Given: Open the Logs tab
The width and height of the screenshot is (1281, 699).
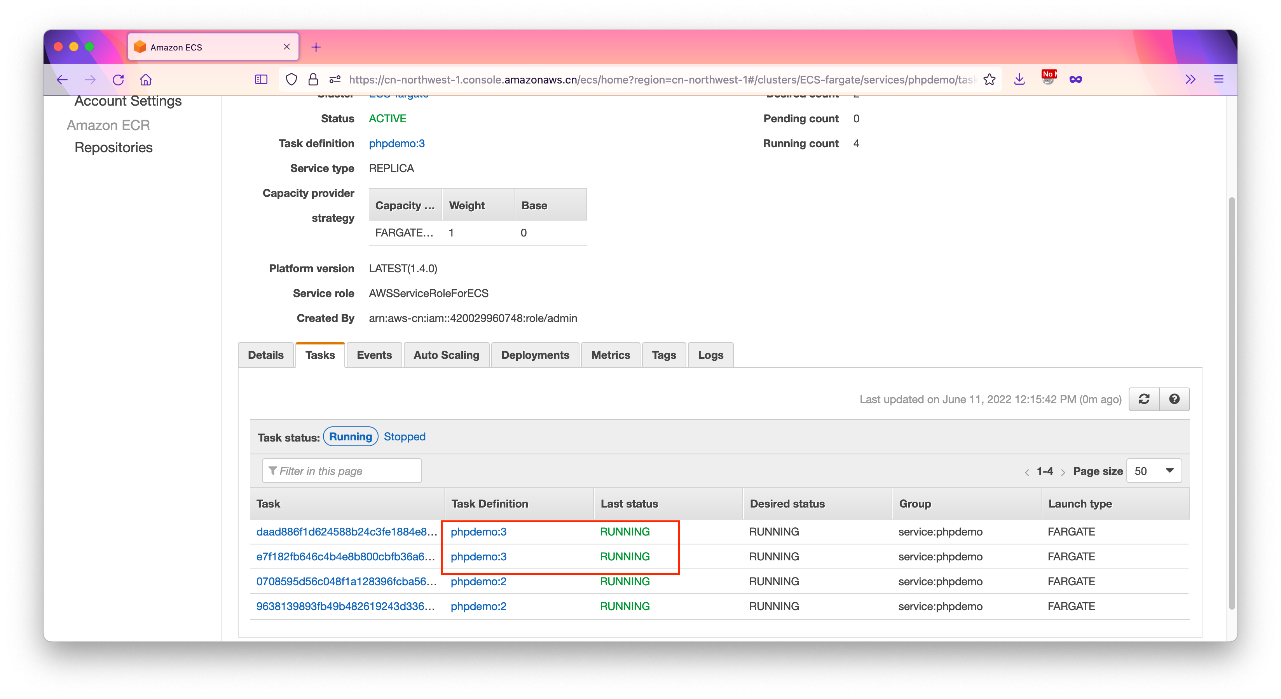Looking at the screenshot, I should [x=710, y=355].
